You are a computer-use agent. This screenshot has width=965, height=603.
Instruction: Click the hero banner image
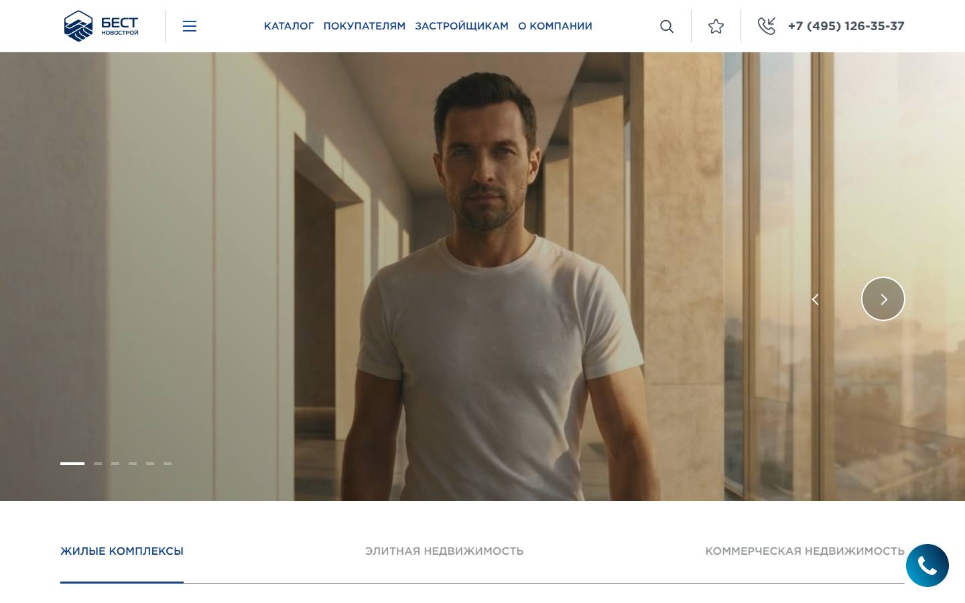[482, 277]
